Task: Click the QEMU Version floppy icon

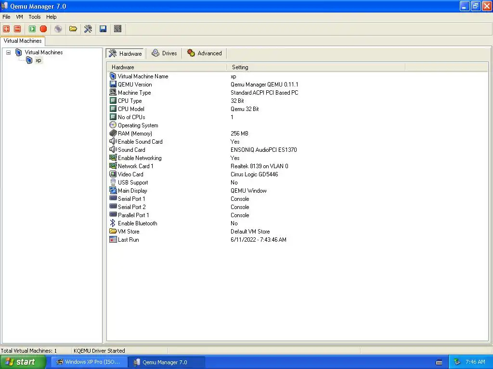Action: coord(113,84)
